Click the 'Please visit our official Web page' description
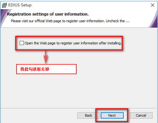Viewport: 158px width, 123px height. coord(70,21)
